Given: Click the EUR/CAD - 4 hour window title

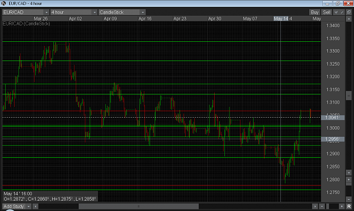Looking at the screenshot, I should (25, 3).
